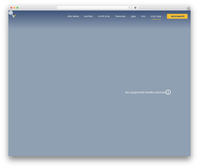Image resolution: width=199 pixels, height=168 pixels.
Task: Close the window with the red button
Action: tap(12, 8)
